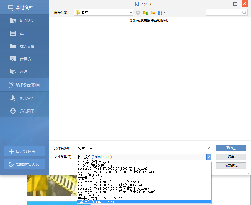The width and height of the screenshot is (251, 205).
Task: Choose highlighted 网页文件 (*.html;*.htm) type
Action: pos(144,202)
